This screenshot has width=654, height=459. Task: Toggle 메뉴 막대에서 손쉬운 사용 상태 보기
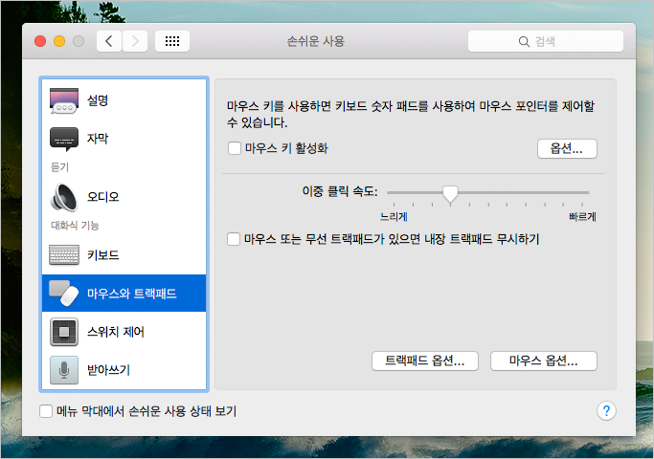point(46,411)
